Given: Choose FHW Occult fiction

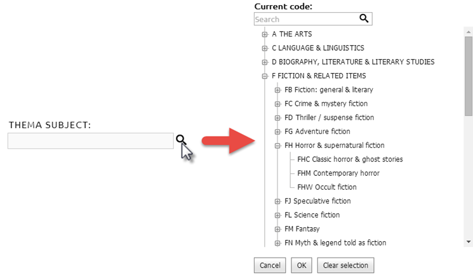Looking at the screenshot, I should 327,187.
